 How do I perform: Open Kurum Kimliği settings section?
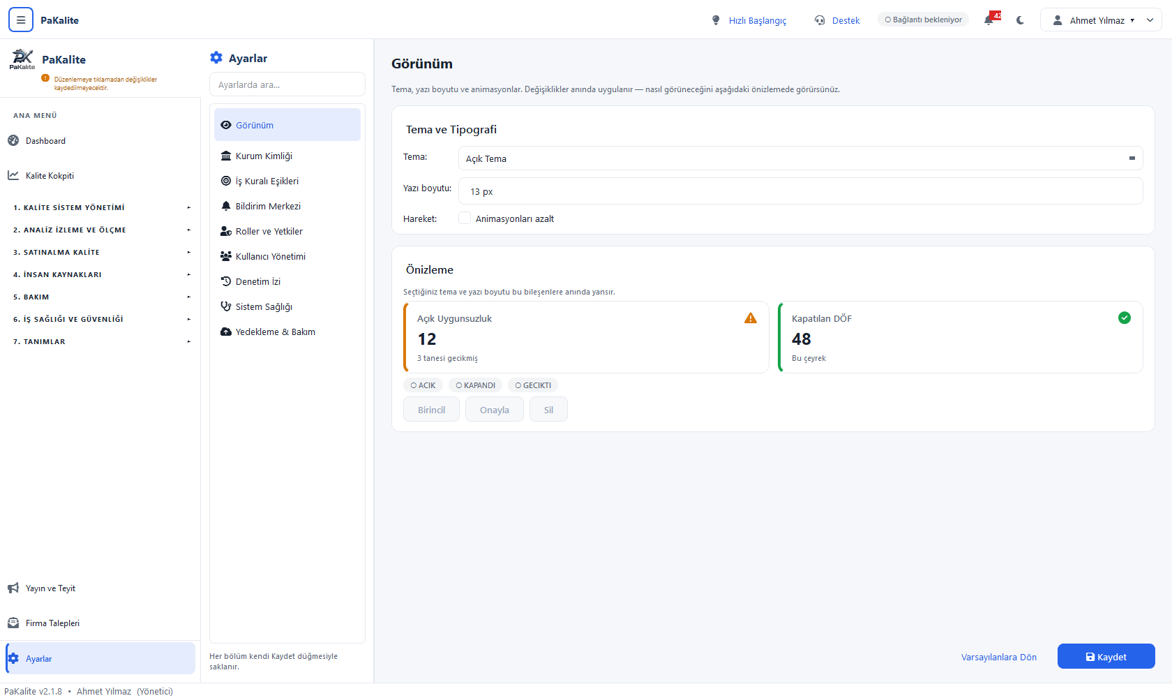pos(287,156)
